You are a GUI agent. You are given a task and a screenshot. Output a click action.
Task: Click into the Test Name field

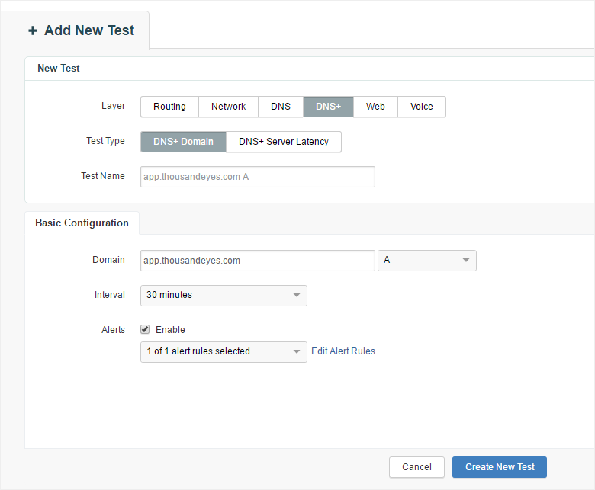(257, 177)
